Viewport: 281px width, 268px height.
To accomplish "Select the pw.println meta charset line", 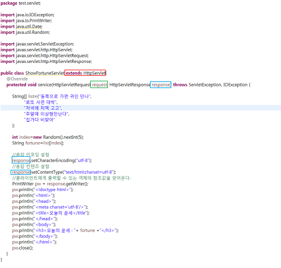I will click(50, 207).
